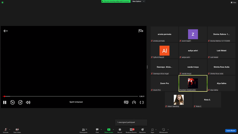This screenshot has width=238, height=134.
Task: Click the '1 unassigned participant' notification
Action: click(x=131, y=122)
